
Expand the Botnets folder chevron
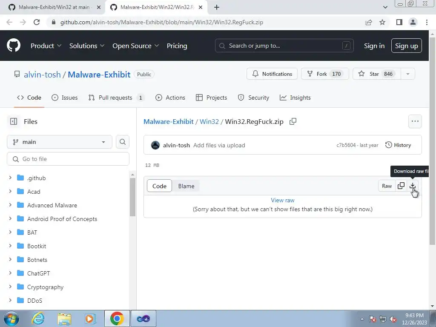tap(10, 259)
